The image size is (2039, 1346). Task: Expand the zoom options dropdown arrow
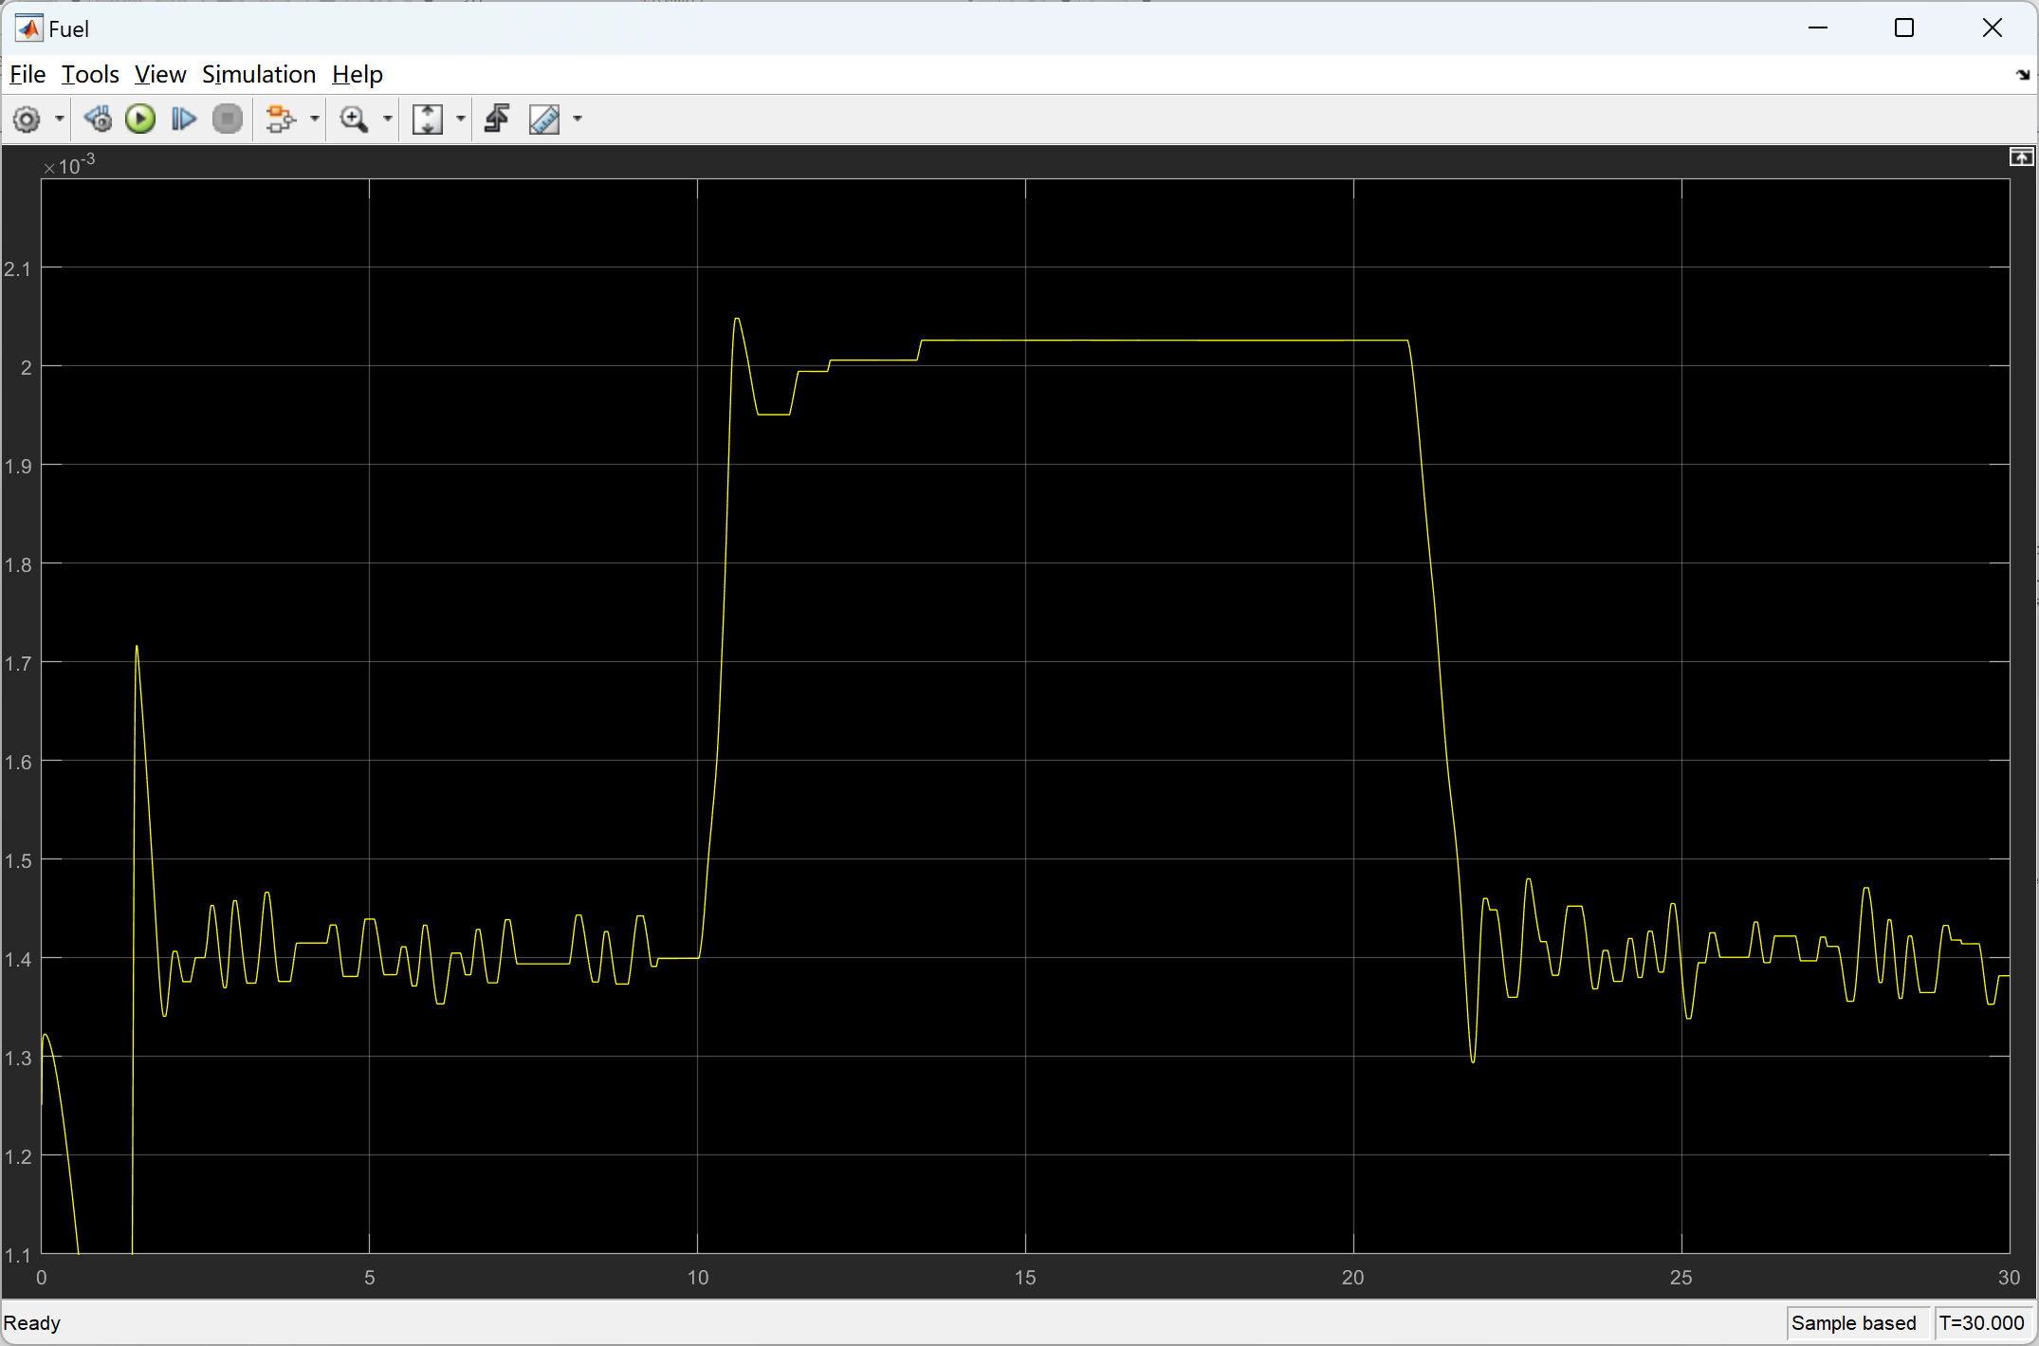point(388,120)
